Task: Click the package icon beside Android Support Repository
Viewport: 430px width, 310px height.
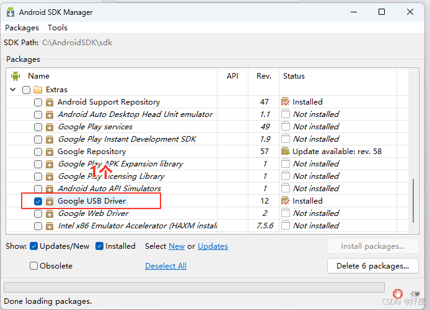Action: (50, 103)
